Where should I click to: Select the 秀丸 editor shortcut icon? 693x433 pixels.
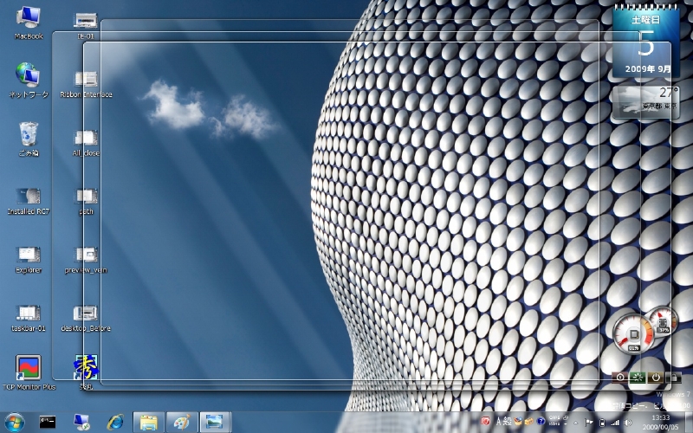pos(86,372)
